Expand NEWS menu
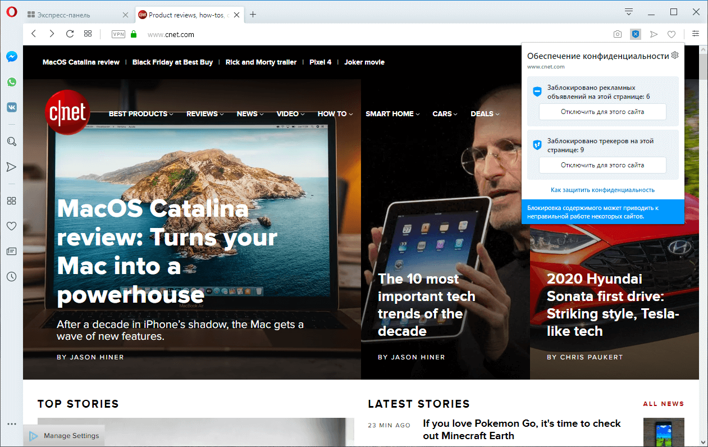This screenshot has height=447, width=708. (x=250, y=113)
